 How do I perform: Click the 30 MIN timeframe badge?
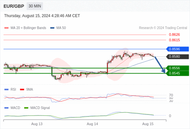click(x=35, y=6)
